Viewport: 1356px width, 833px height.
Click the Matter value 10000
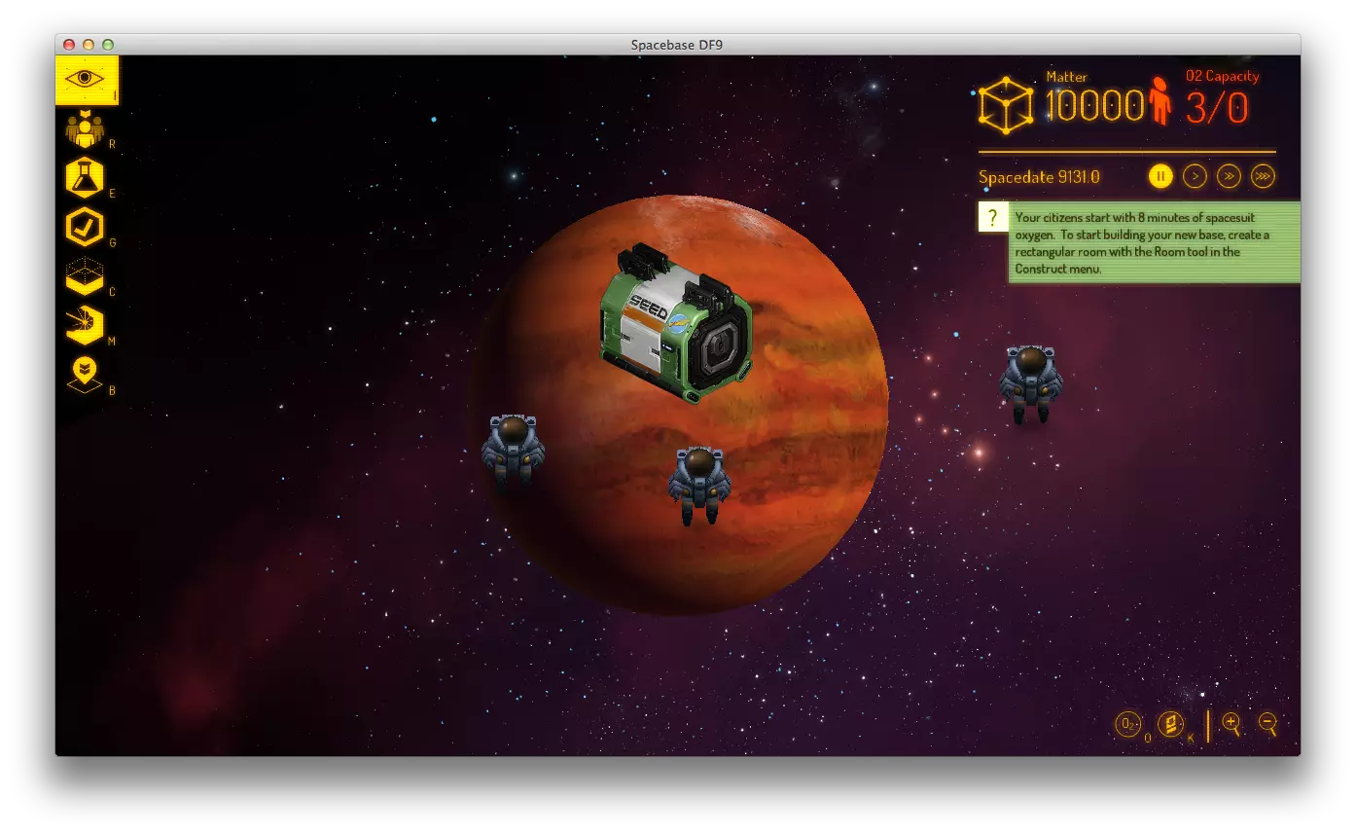[1094, 106]
